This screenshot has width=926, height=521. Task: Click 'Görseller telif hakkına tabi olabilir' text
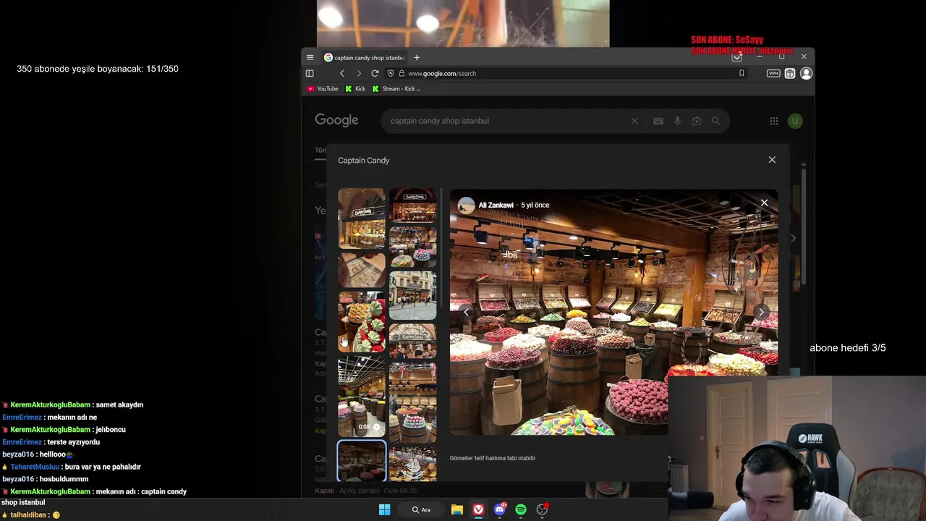click(493, 458)
